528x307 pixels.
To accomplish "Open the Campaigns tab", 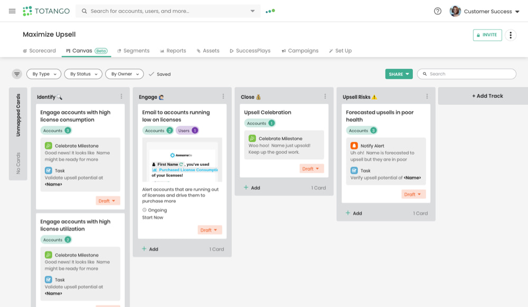I will point(300,51).
